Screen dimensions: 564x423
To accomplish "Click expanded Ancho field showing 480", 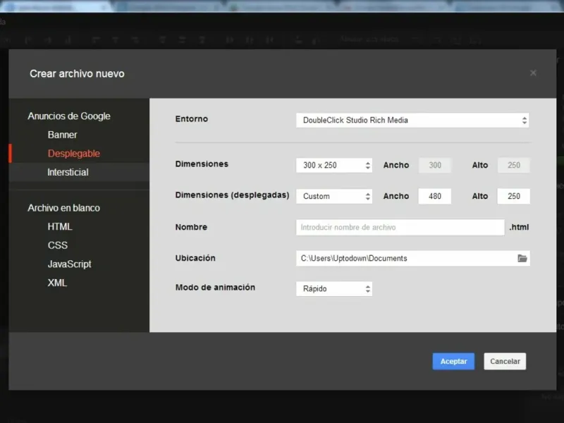I will pos(434,197).
